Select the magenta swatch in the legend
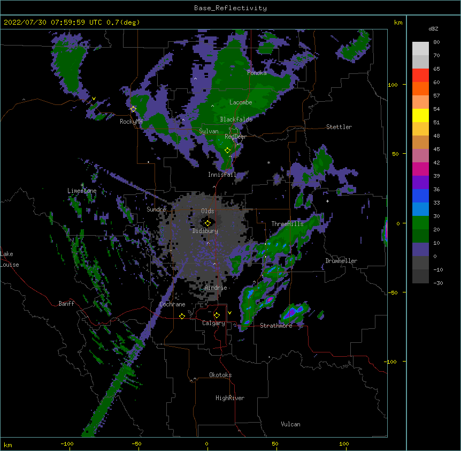 coord(420,169)
